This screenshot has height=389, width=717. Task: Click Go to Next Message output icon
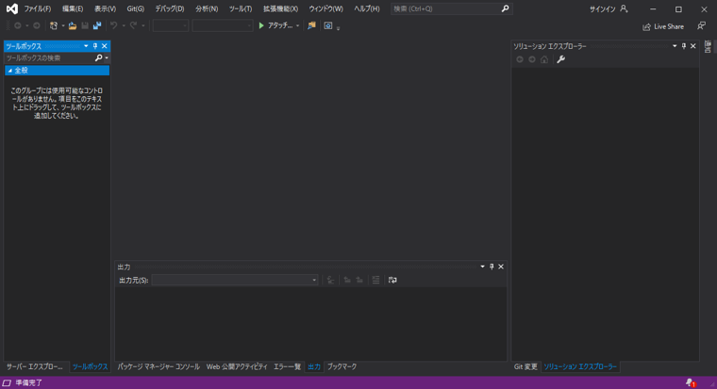pos(359,280)
